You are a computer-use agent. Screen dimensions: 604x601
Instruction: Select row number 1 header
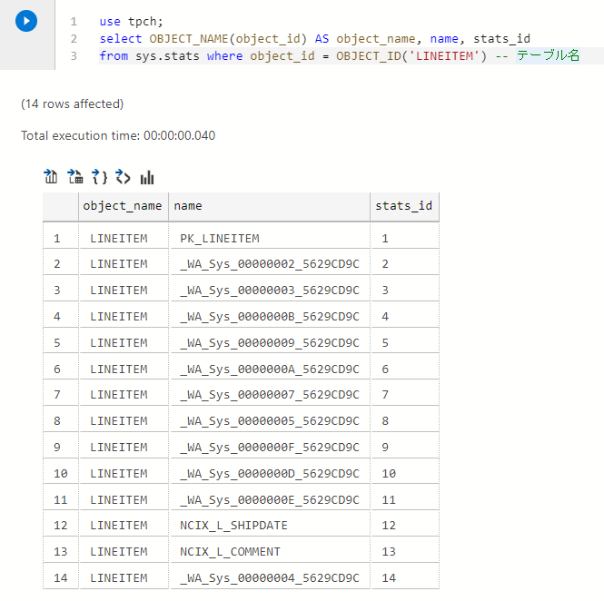pyautogui.click(x=61, y=239)
